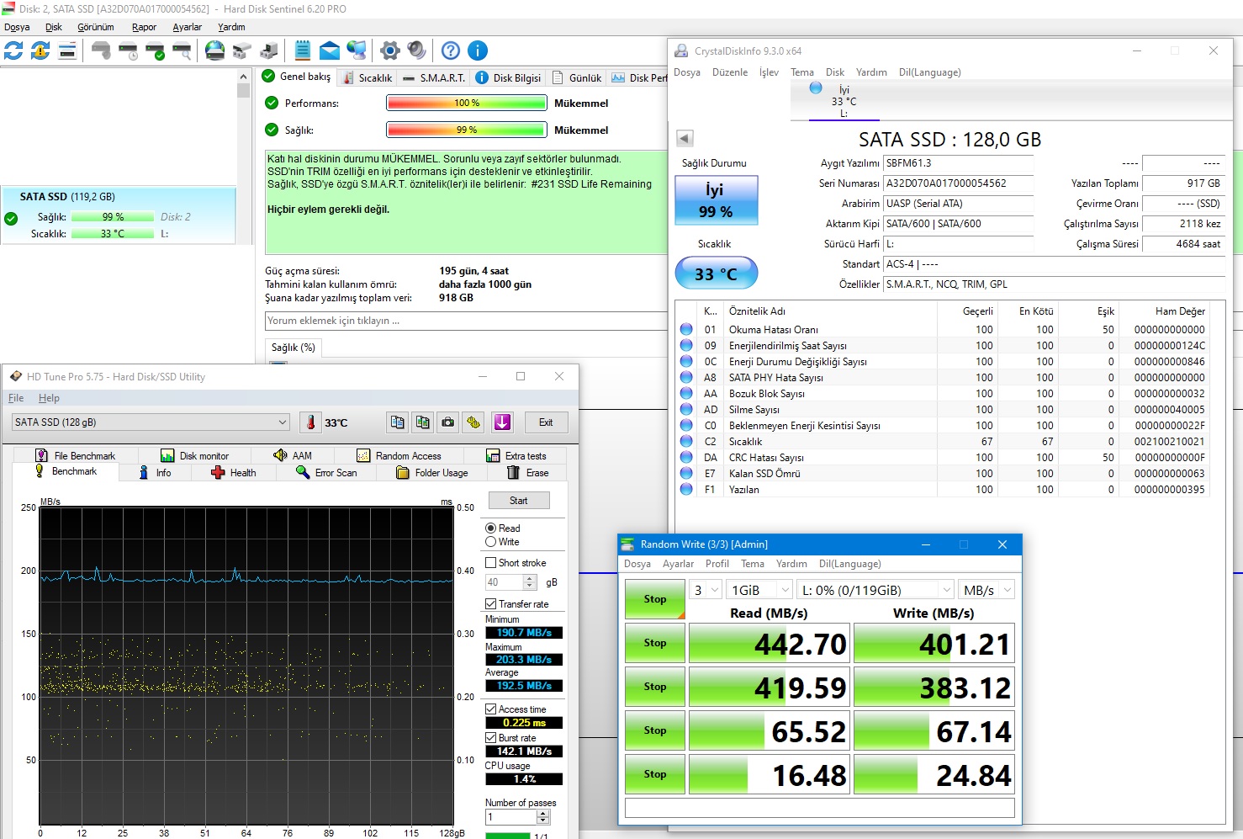Switch to the Sıcaklık tab in Hard Disk Sentinel
Image resolution: width=1243 pixels, height=839 pixels.
367,77
